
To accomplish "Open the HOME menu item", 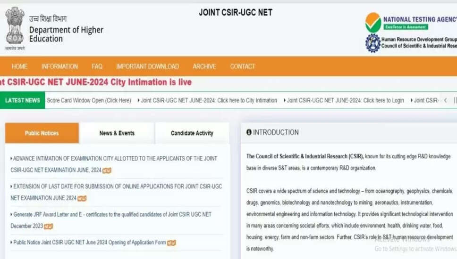I will (19, 66).
